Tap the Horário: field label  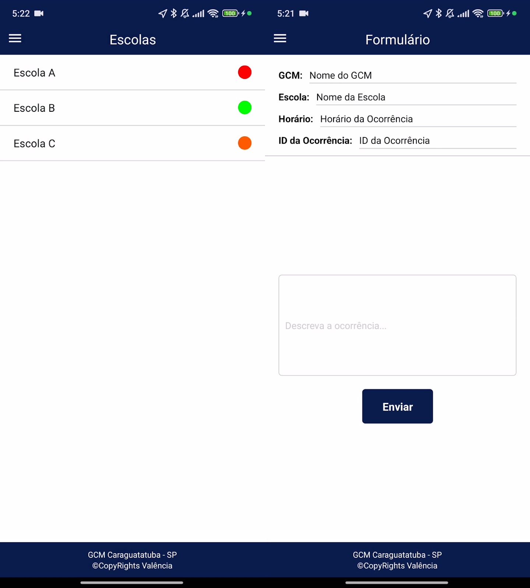point(296,119)
